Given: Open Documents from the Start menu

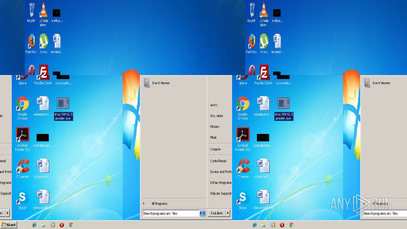Looking at the screenshot, I should click(217, 116).
